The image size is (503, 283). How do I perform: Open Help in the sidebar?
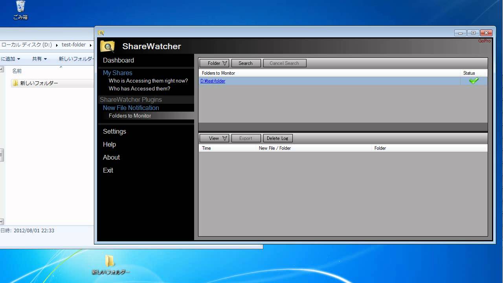click(x=109, y=144)
